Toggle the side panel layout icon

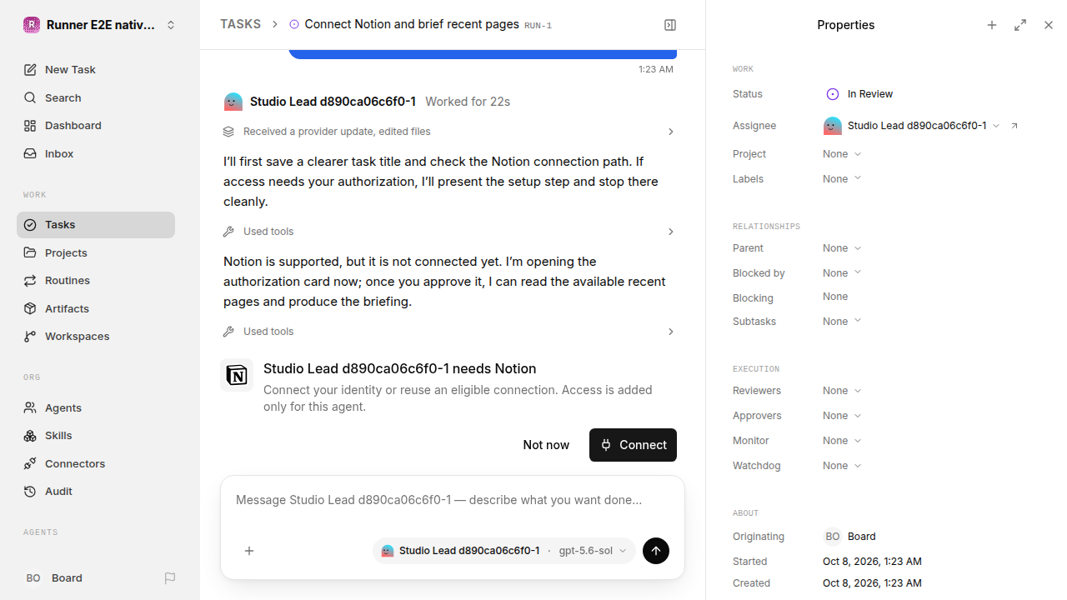670,25
